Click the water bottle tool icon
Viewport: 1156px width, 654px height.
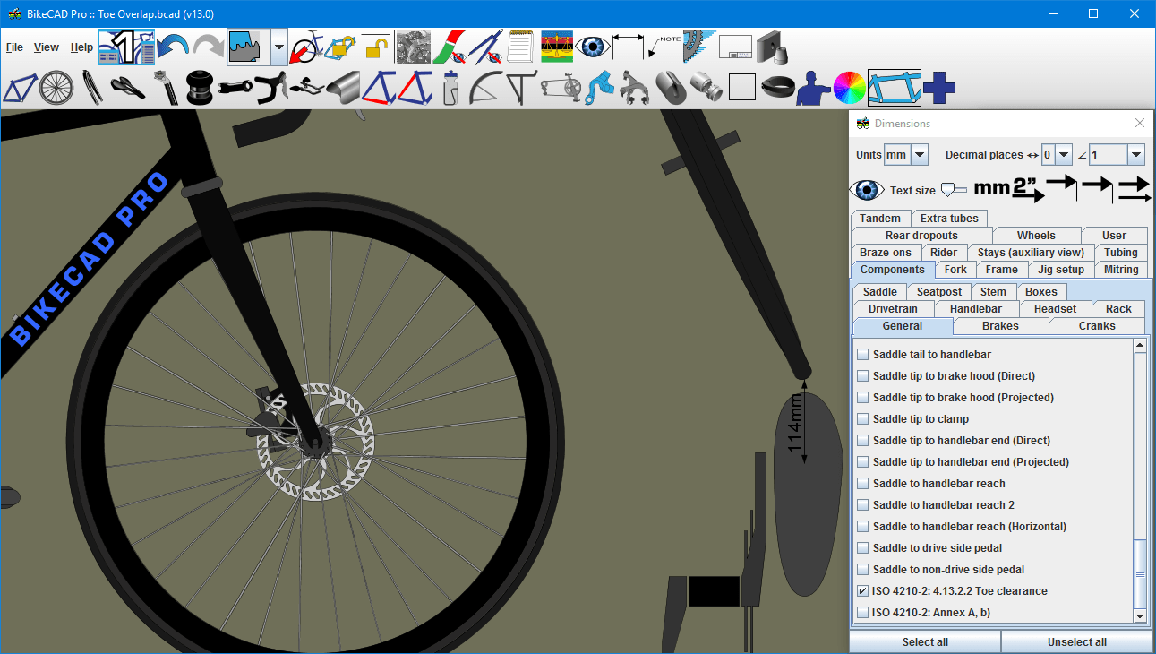click(x=451, y=88)
